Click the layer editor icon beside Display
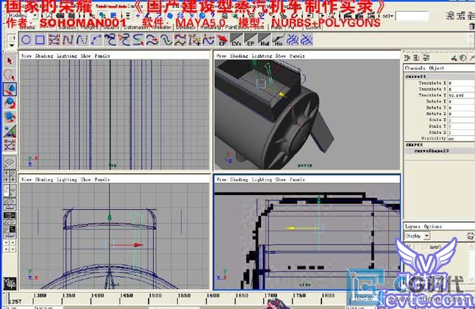475x309 pixels. 471,236
